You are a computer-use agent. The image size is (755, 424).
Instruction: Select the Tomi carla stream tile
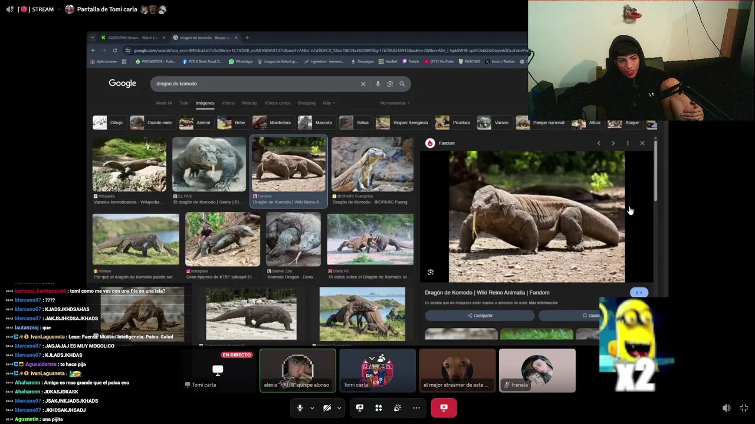click(218, 370)
